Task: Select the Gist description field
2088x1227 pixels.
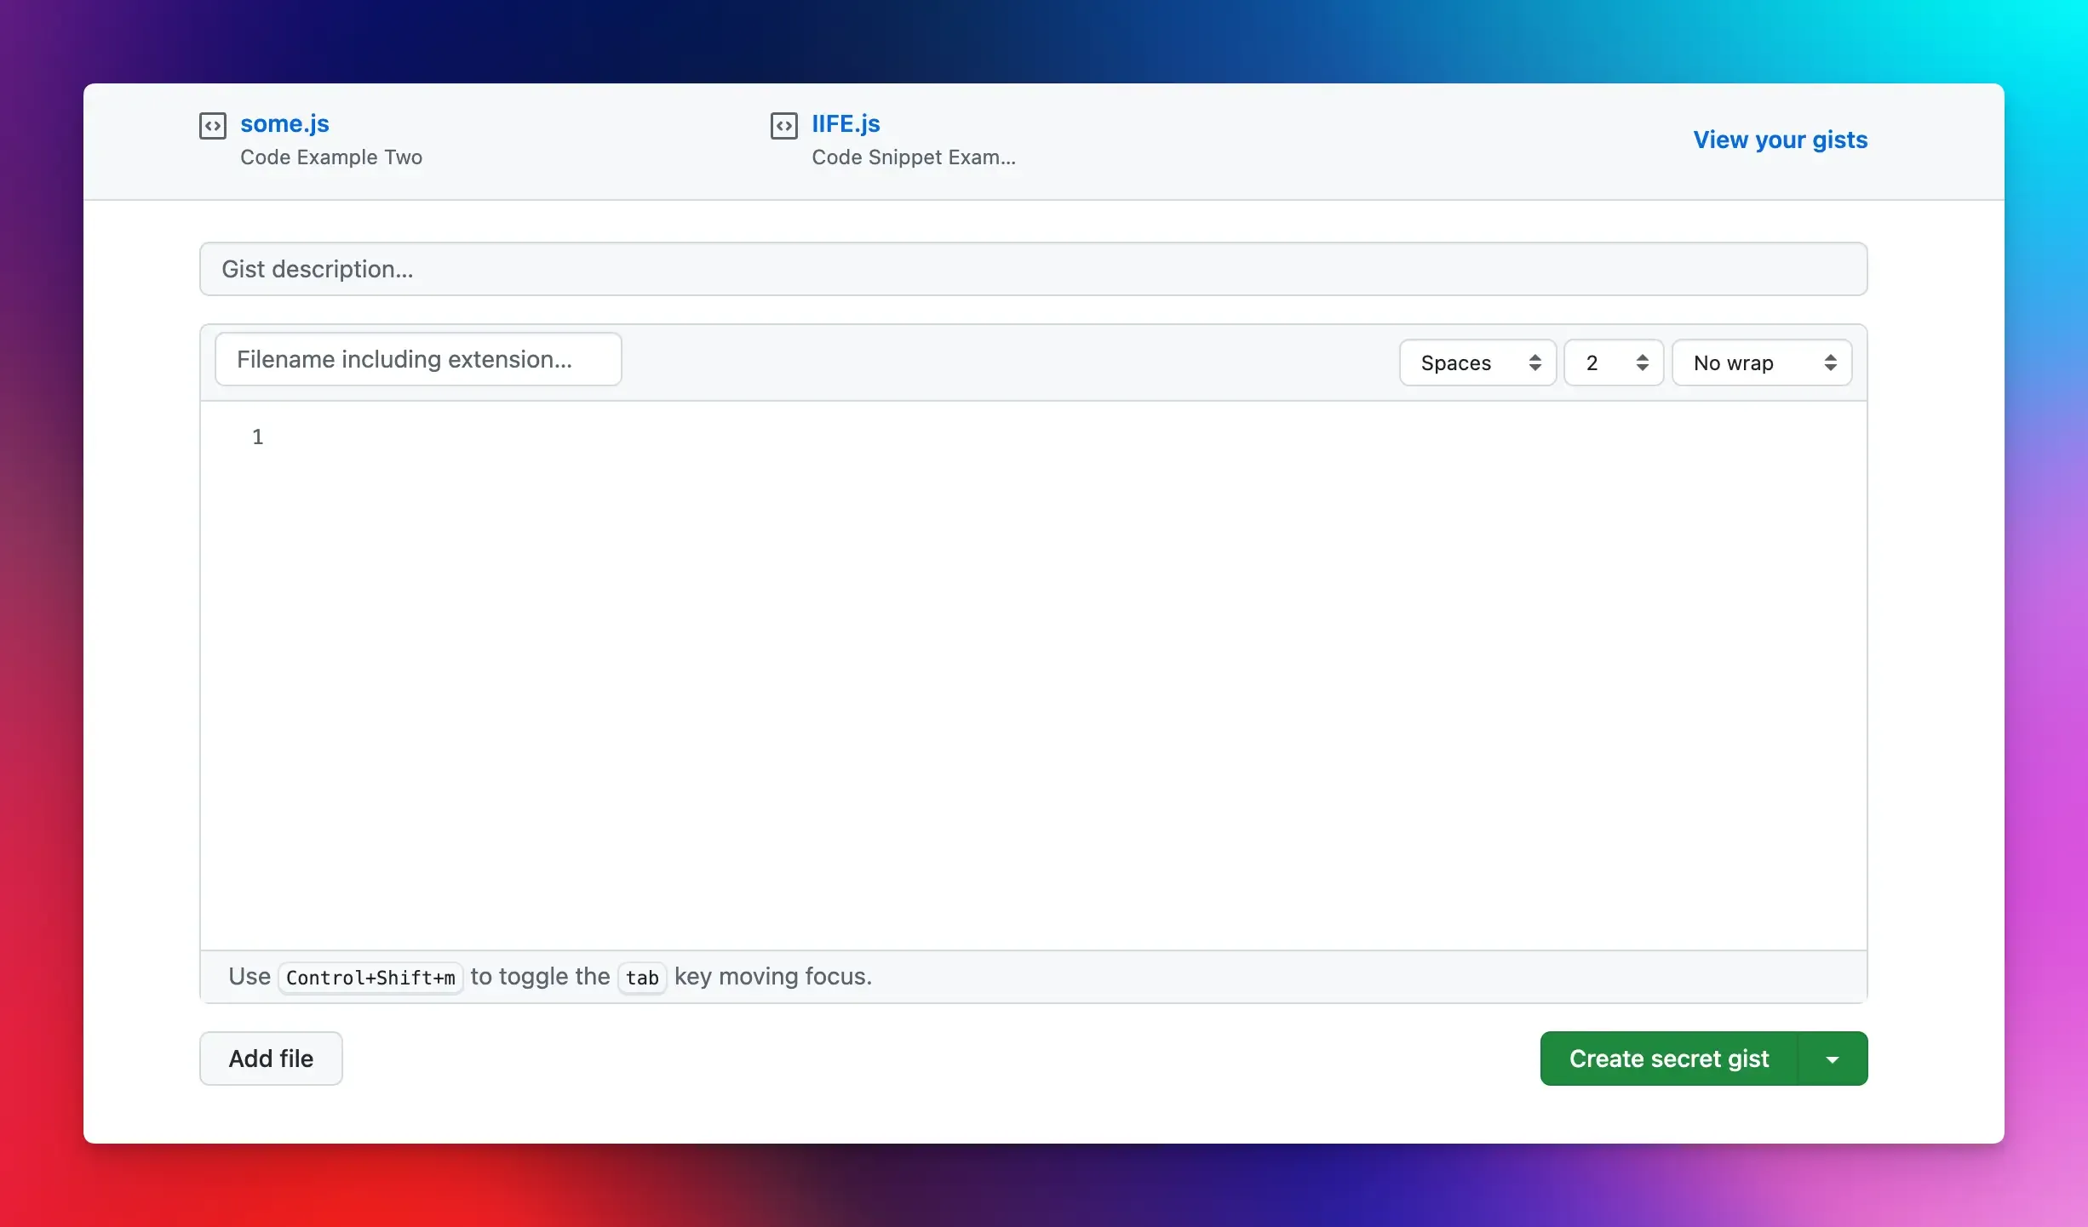Action: (x=1032, y=269)
